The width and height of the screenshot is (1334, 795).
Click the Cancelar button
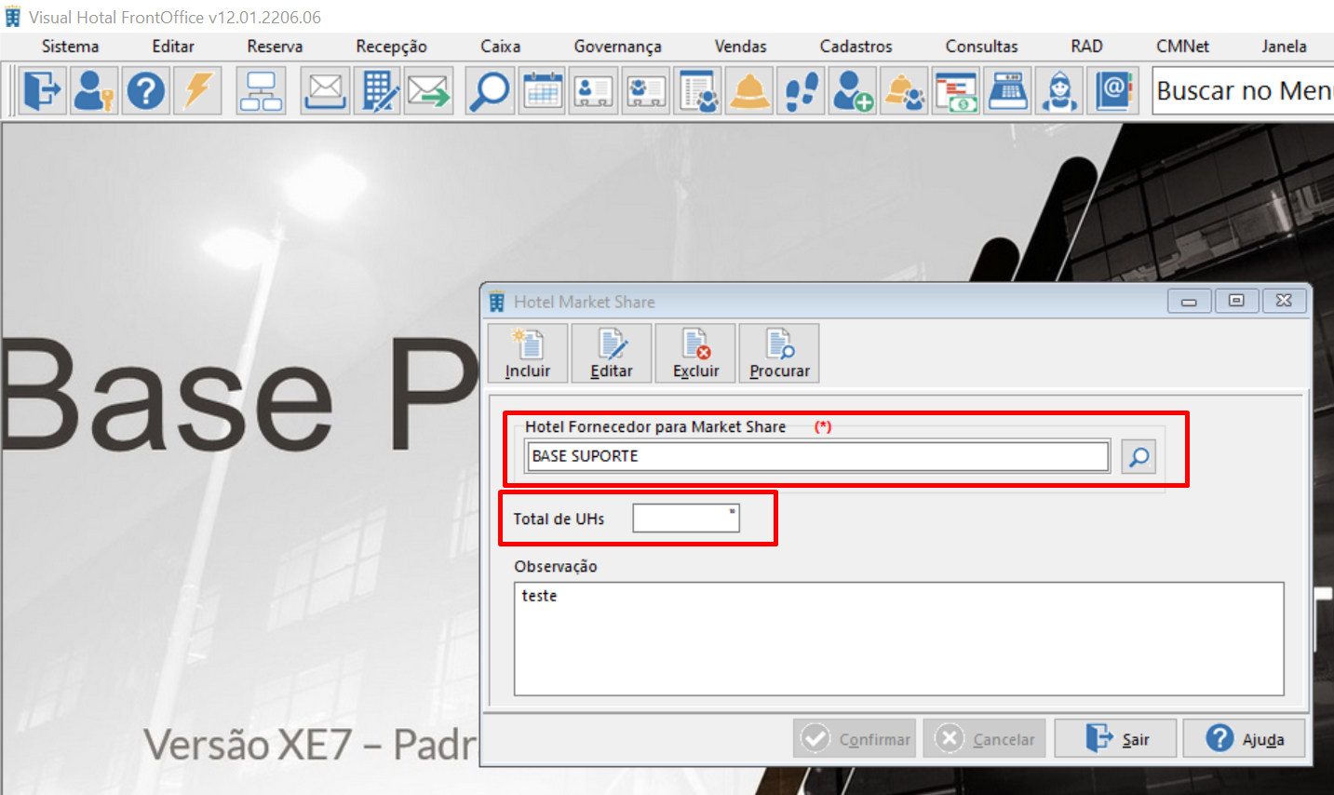coord(985,738)
